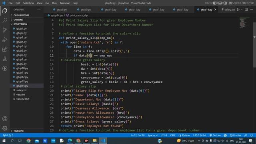
Task: Open the Terminal menu
Action: [x=64, y=3]
